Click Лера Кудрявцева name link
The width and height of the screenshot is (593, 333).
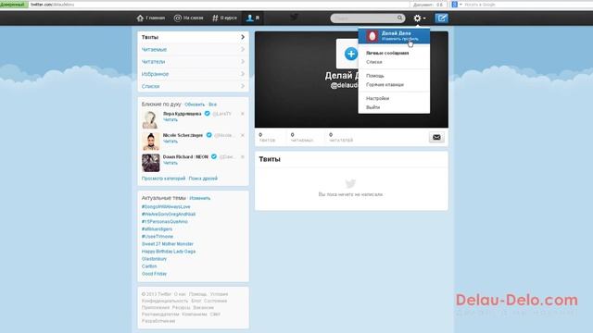click(182, 114)
